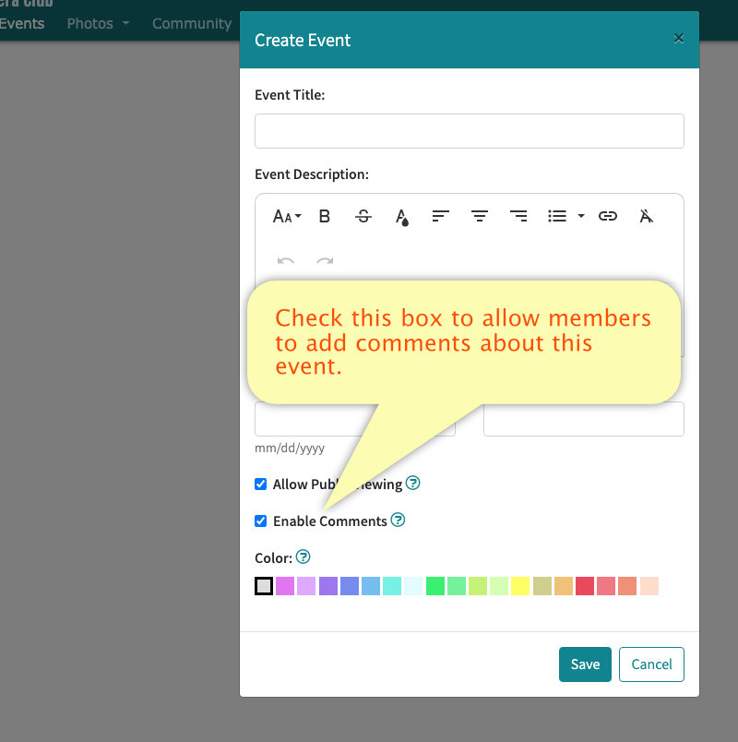
Task: Toggle the Allow Public Viewing checkbox
Action: coord(261,485)
